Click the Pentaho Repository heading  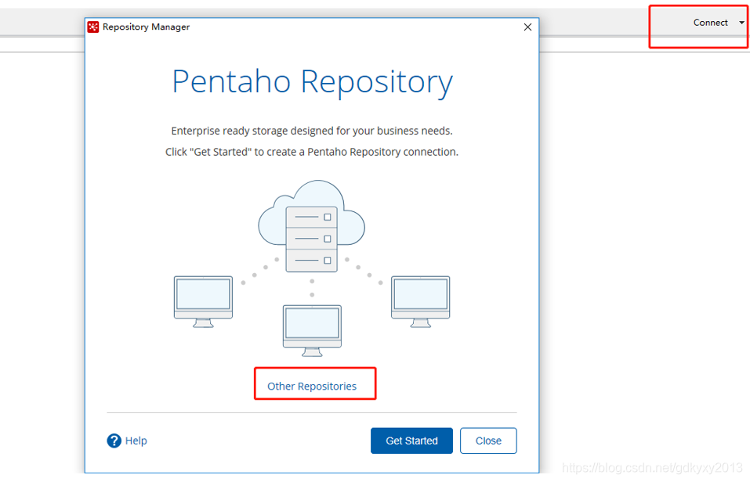312,81
